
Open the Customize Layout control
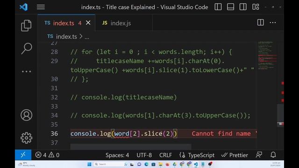(256, 7)
